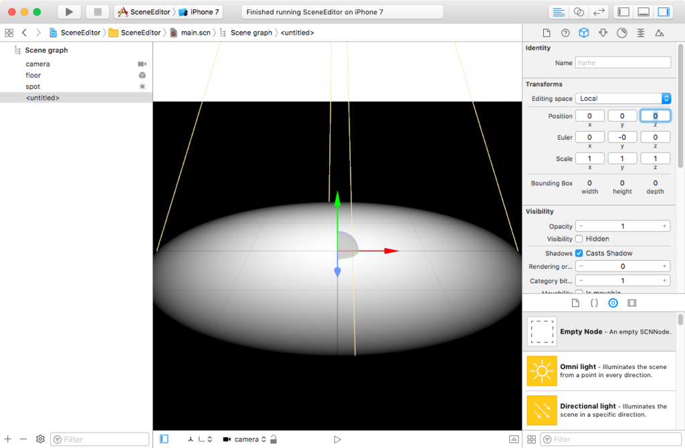Image resolution: width=685 pixels, height=448 pixels.
Task: Open the Materials inspector tab
Action: (621, 33)
